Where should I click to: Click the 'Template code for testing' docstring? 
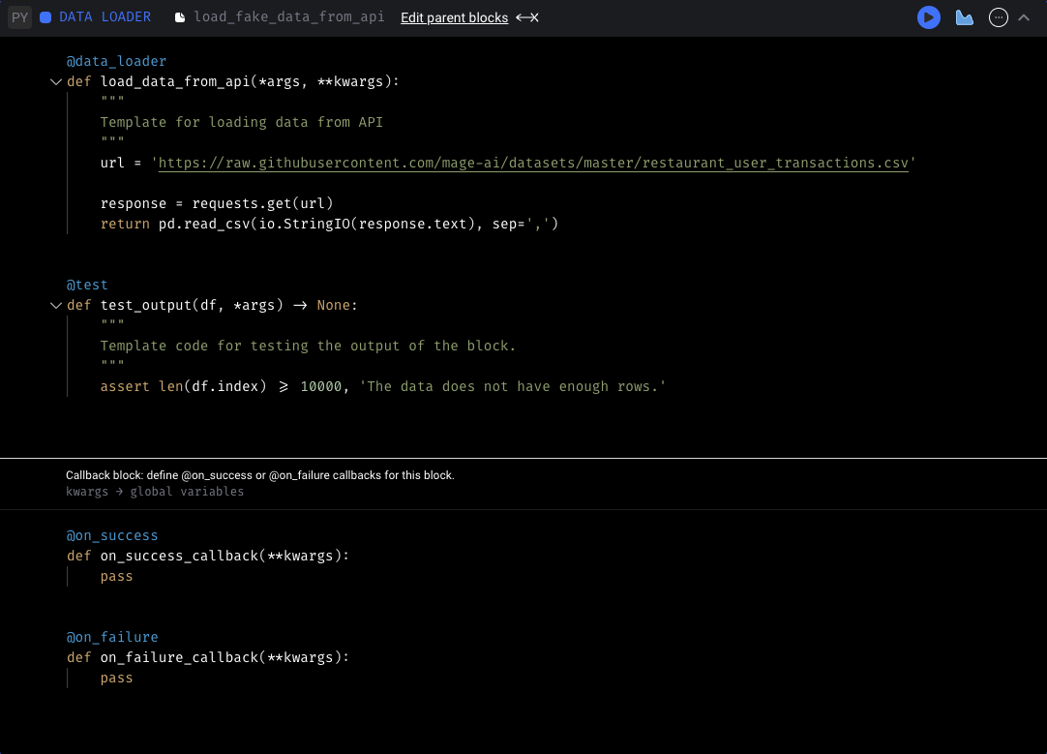(x=308, y=346)
